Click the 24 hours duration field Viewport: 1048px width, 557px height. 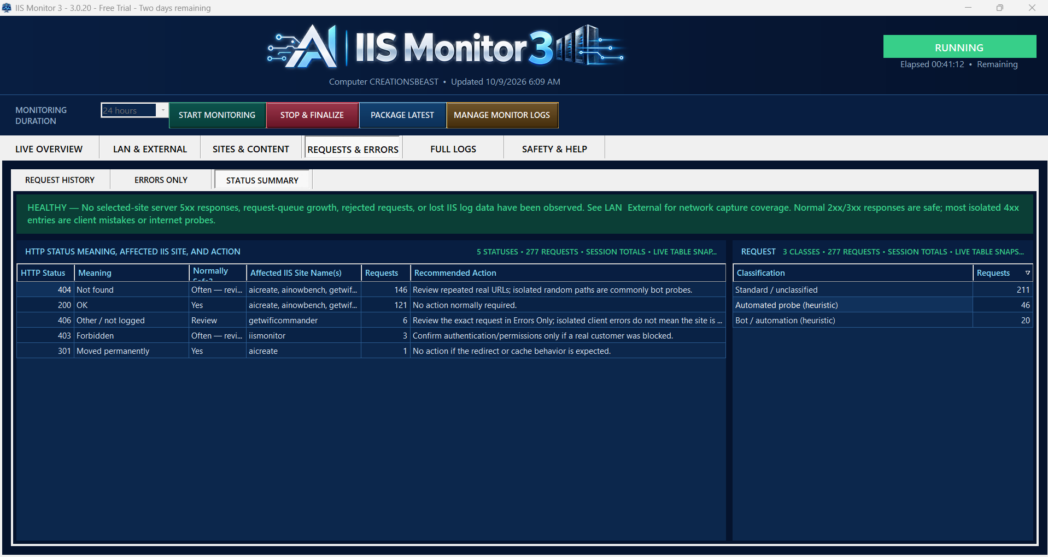(129, 110)
